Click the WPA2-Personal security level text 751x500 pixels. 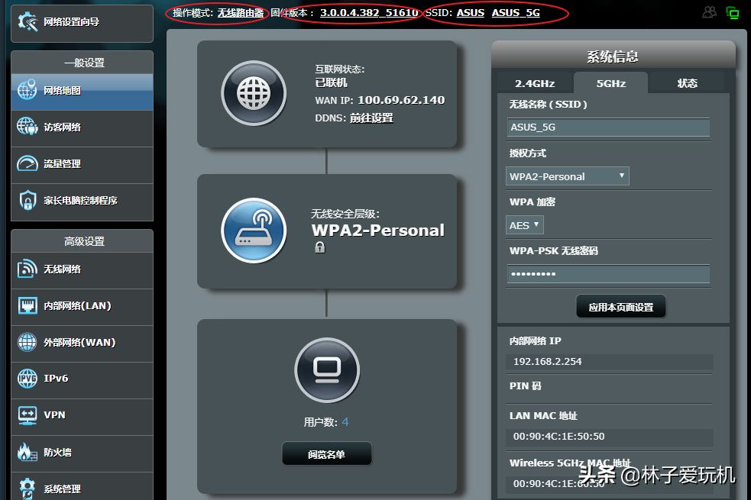tap(378, 230)
